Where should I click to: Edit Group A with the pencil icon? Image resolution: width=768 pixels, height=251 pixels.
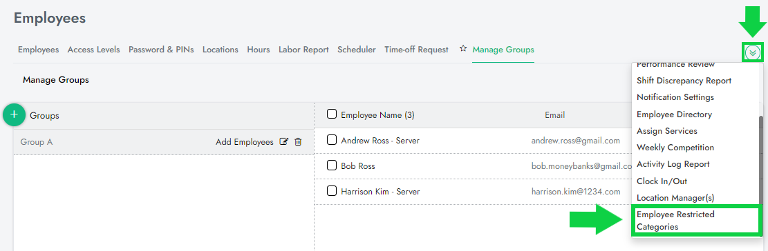click(283, 141)
